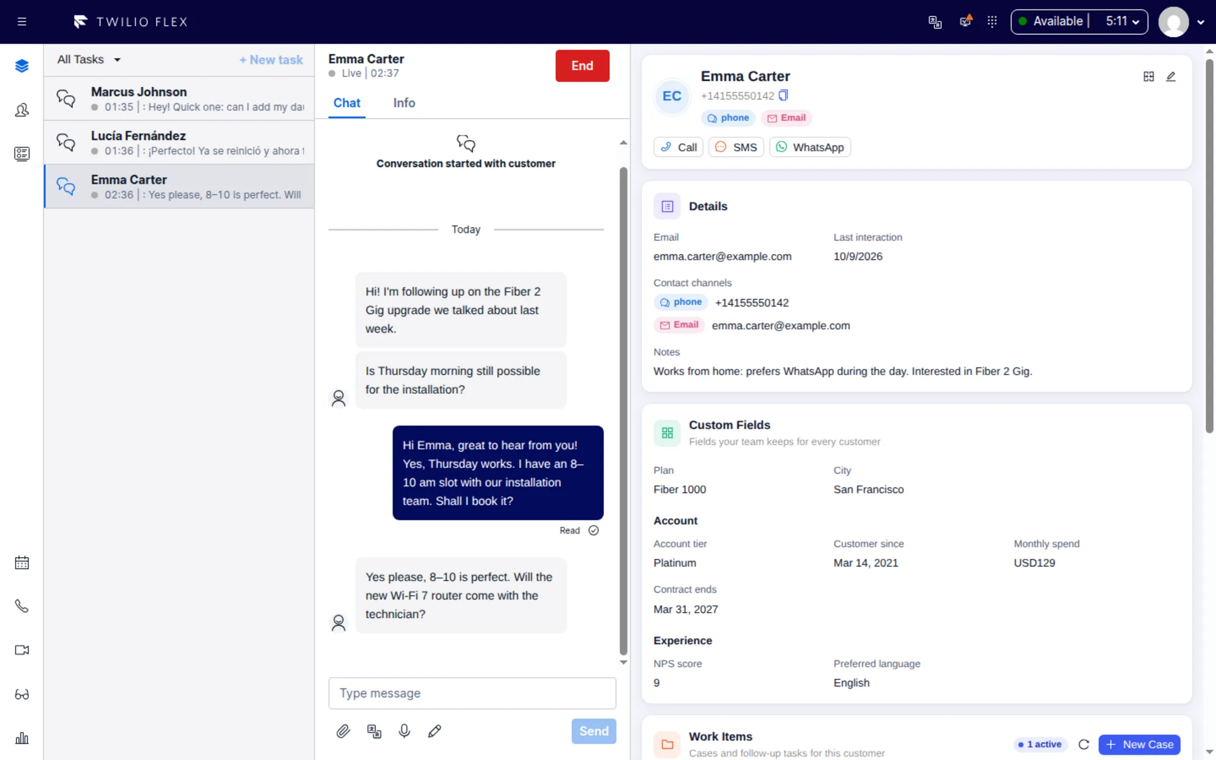Click the red End button
This screenshot has width=1216, height=760.
(582, 66)
